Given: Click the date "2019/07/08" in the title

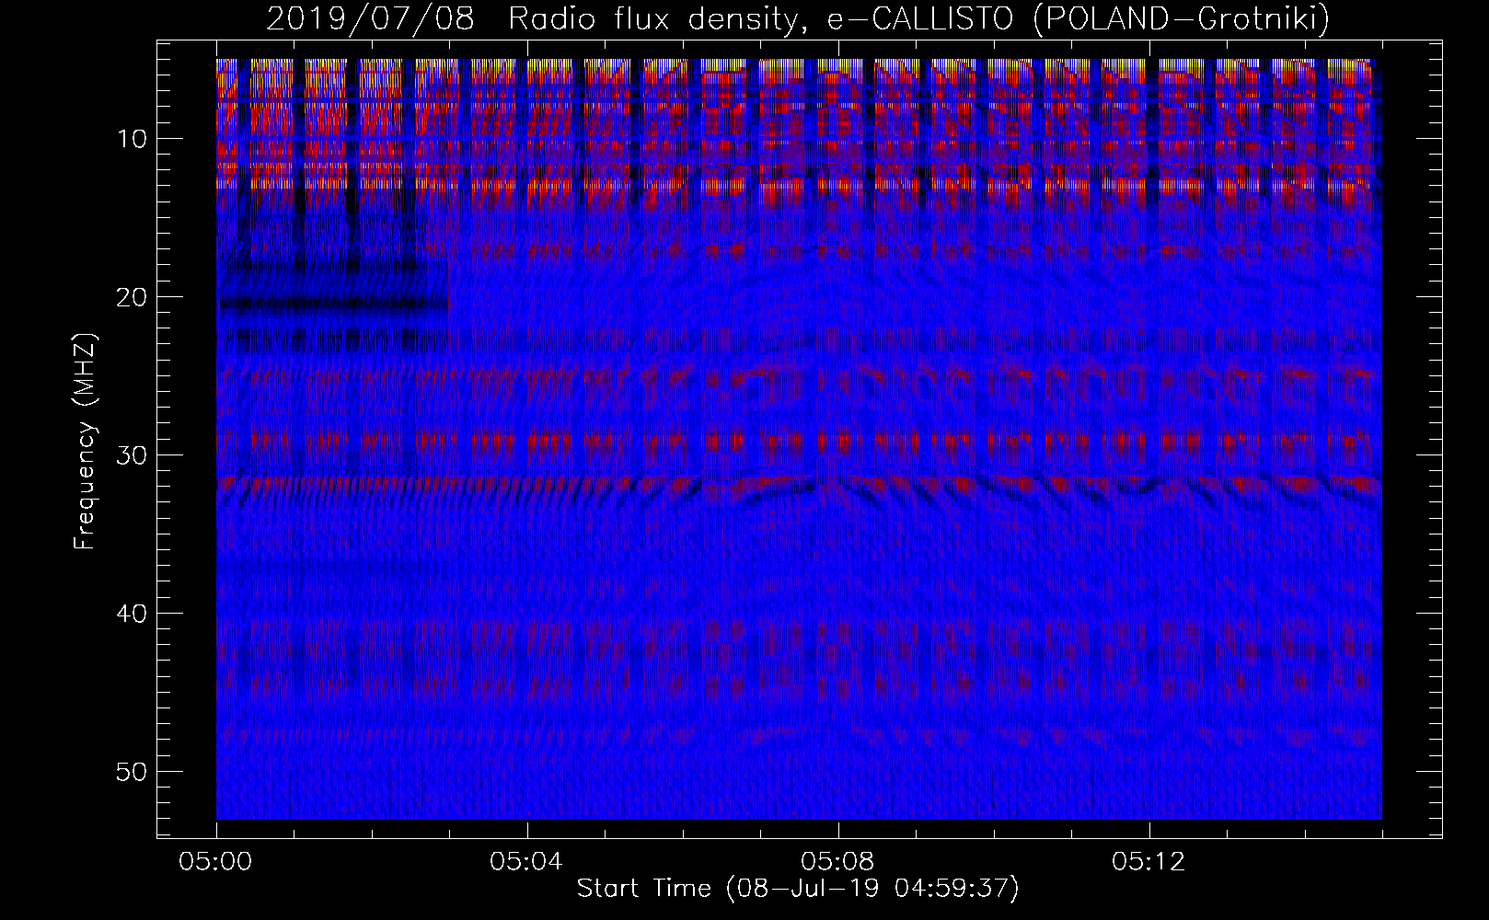Looking at the screenshot, I should coord(370,19).
